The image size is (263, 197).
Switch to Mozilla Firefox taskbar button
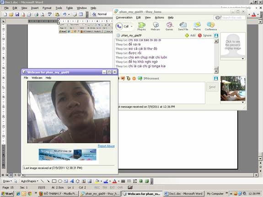[x=58, y=194]
